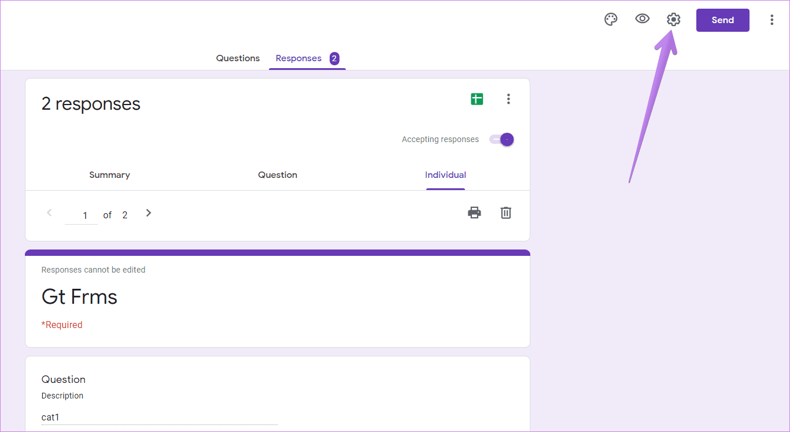
Task: Delete this response with trash icon
Action: click(505, 213)
